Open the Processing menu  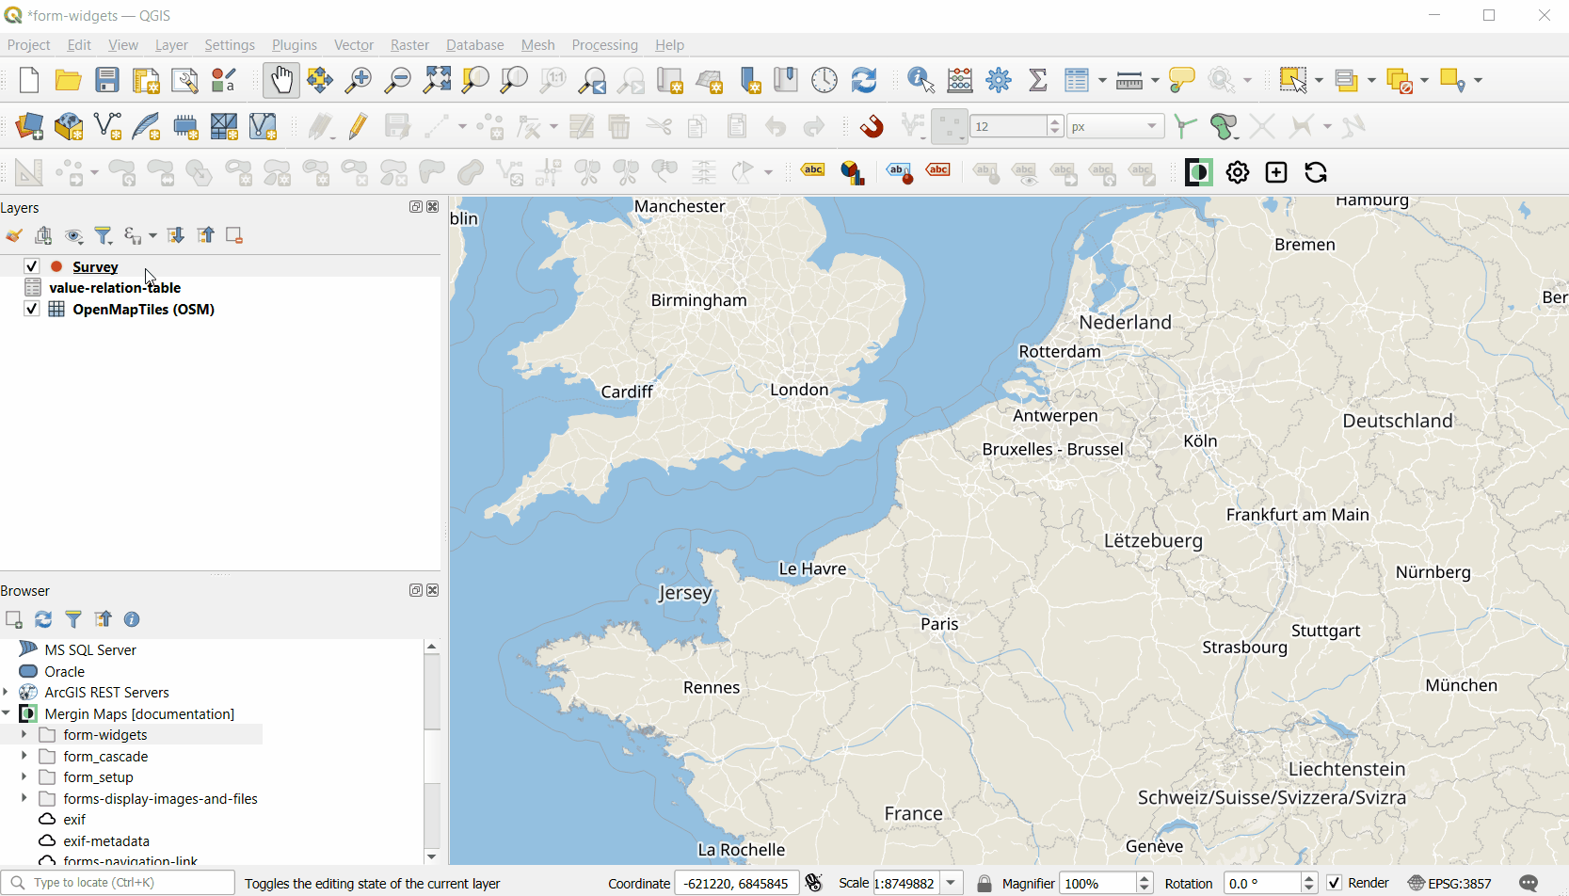604,45
